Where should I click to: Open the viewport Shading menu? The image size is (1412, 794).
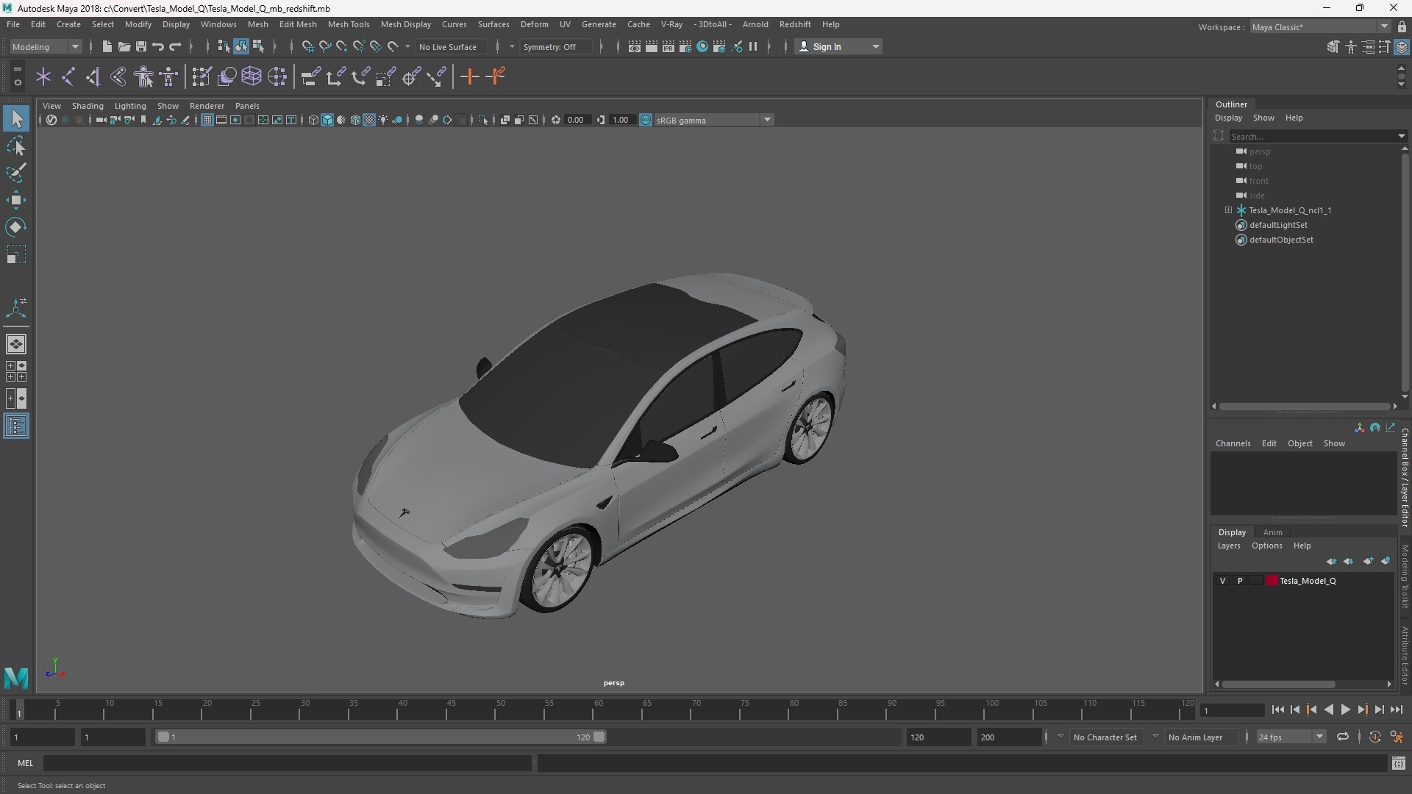88,106
